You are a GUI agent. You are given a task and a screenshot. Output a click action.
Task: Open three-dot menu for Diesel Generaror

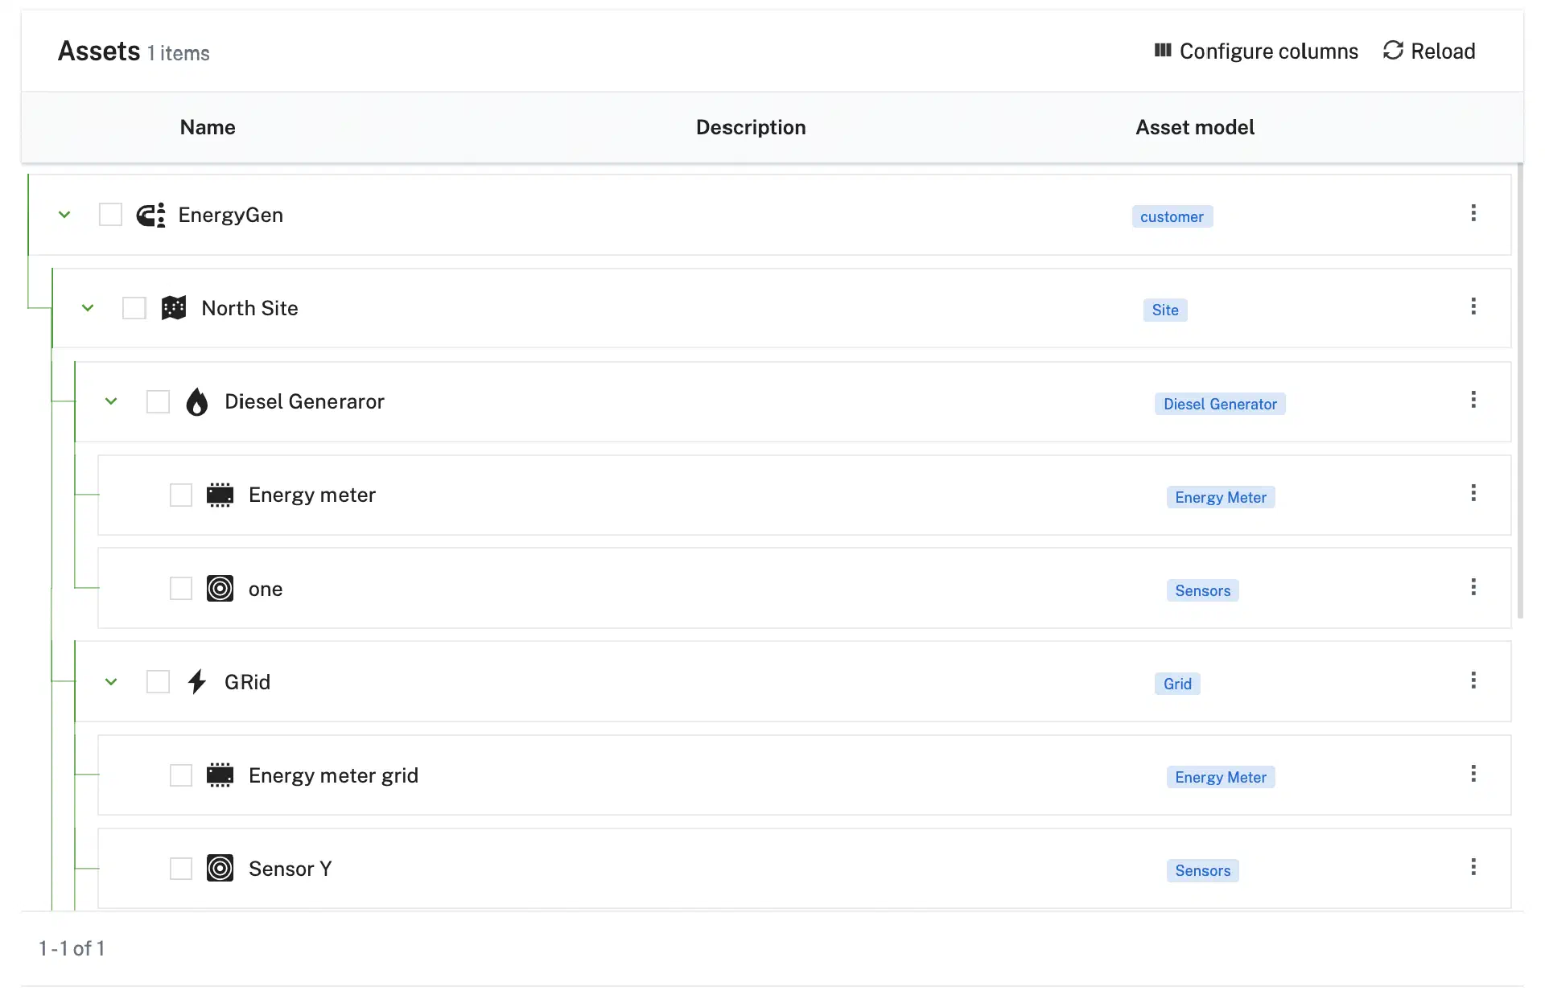[1473, 400]
